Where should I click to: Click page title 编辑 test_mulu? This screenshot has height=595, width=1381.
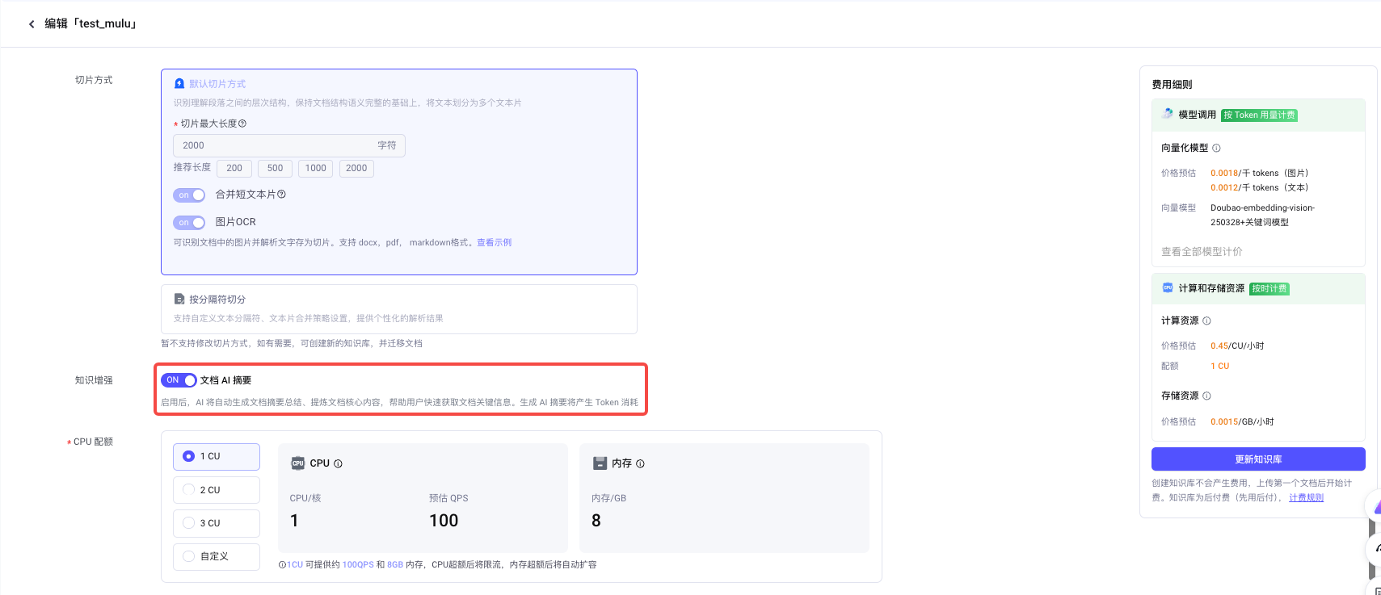[90, 24]
